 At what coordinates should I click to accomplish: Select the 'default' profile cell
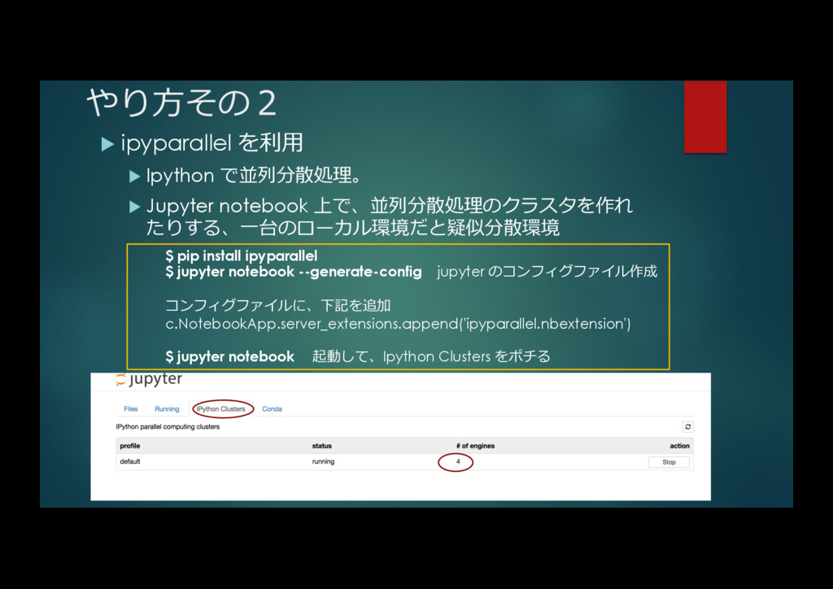click(130, 461)
